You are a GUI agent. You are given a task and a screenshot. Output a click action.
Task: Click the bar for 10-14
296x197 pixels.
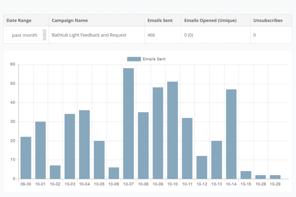pyautogui.click(x=231, y=134)
